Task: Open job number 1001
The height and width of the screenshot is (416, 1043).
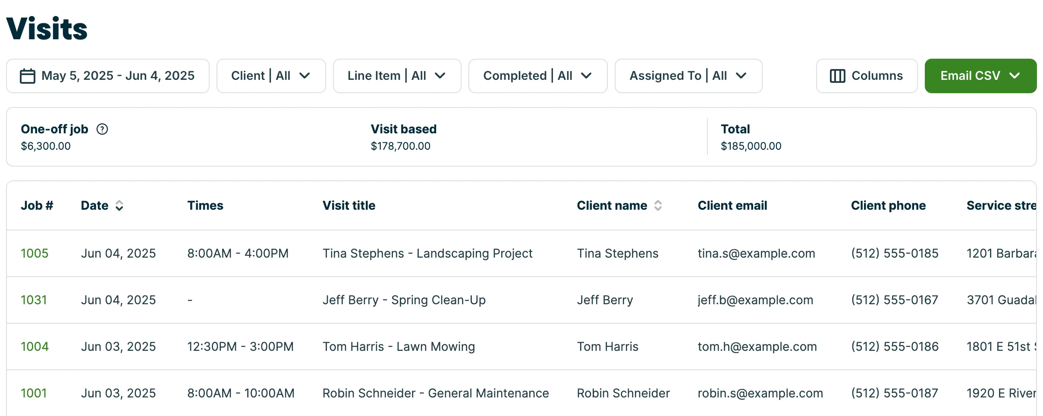Action: [34, 393]
